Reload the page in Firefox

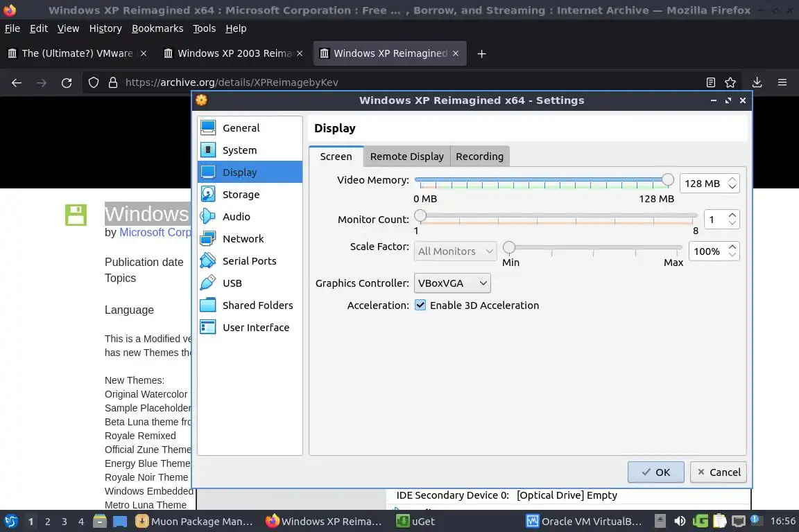point(67,82)
